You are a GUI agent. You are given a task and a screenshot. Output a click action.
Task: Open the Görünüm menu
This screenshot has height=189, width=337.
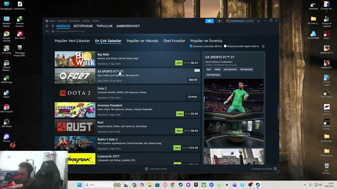point(62,21)
